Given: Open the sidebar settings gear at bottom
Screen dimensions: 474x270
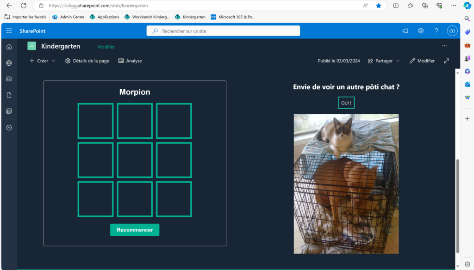Looking at the screenshot, I should [x=468, y=264].
